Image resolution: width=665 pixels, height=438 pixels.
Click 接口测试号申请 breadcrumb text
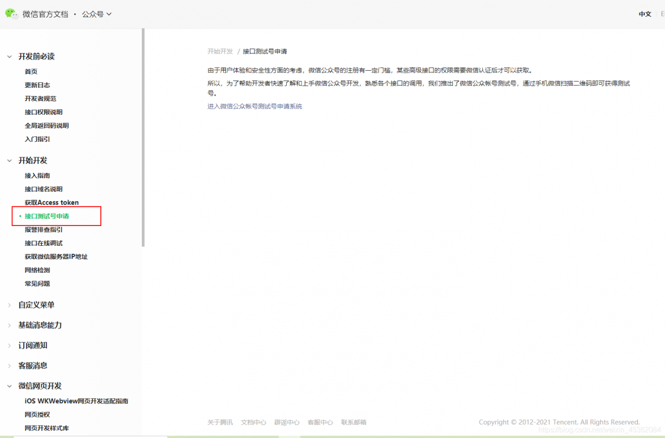coord(265,51)
